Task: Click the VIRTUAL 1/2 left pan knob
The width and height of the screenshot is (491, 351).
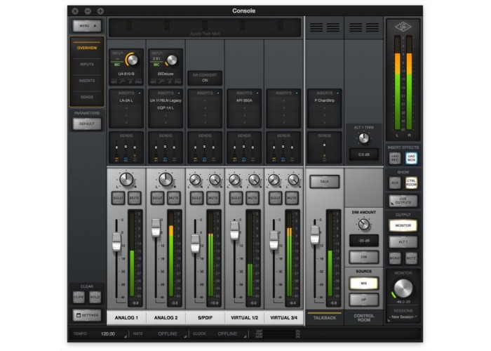Action: point(234,180)
